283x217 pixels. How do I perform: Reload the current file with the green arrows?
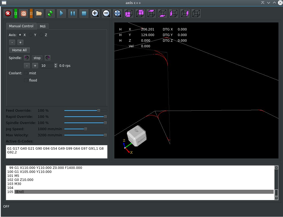coord(50,13)
